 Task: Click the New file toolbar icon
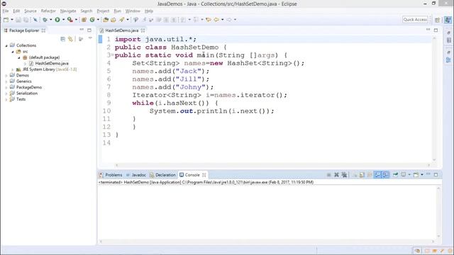coord(6,20)
